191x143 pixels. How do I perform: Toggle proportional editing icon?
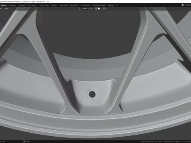click(104, 9)
